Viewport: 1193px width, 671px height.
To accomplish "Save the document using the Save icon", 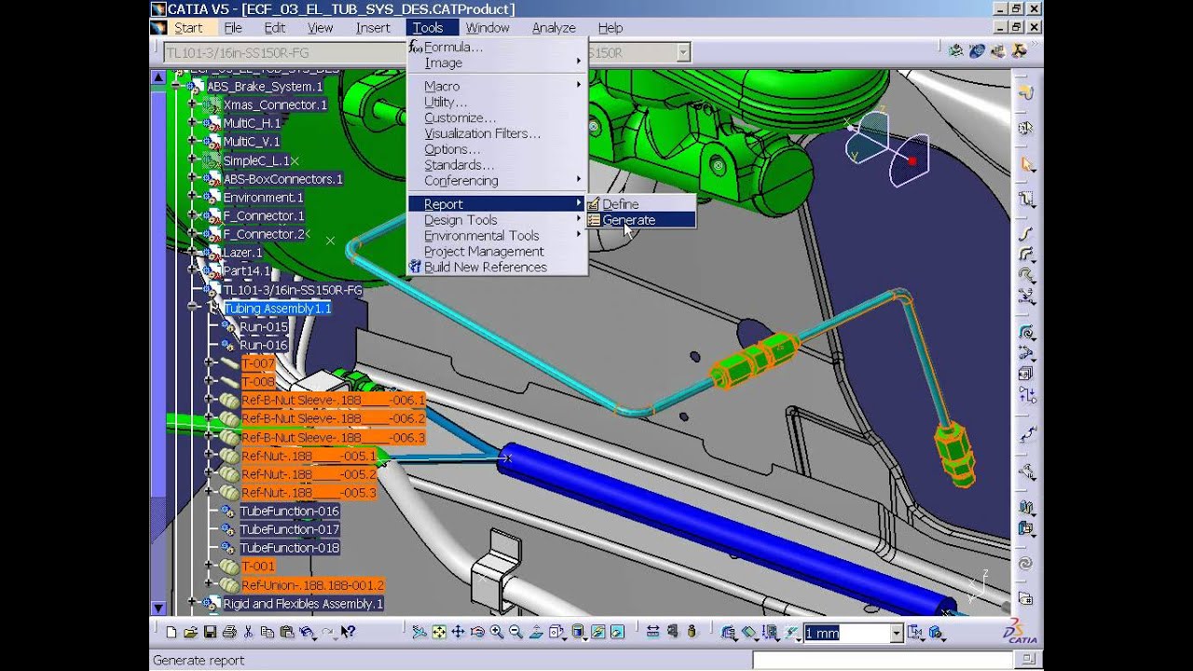I will pos(212,632).
